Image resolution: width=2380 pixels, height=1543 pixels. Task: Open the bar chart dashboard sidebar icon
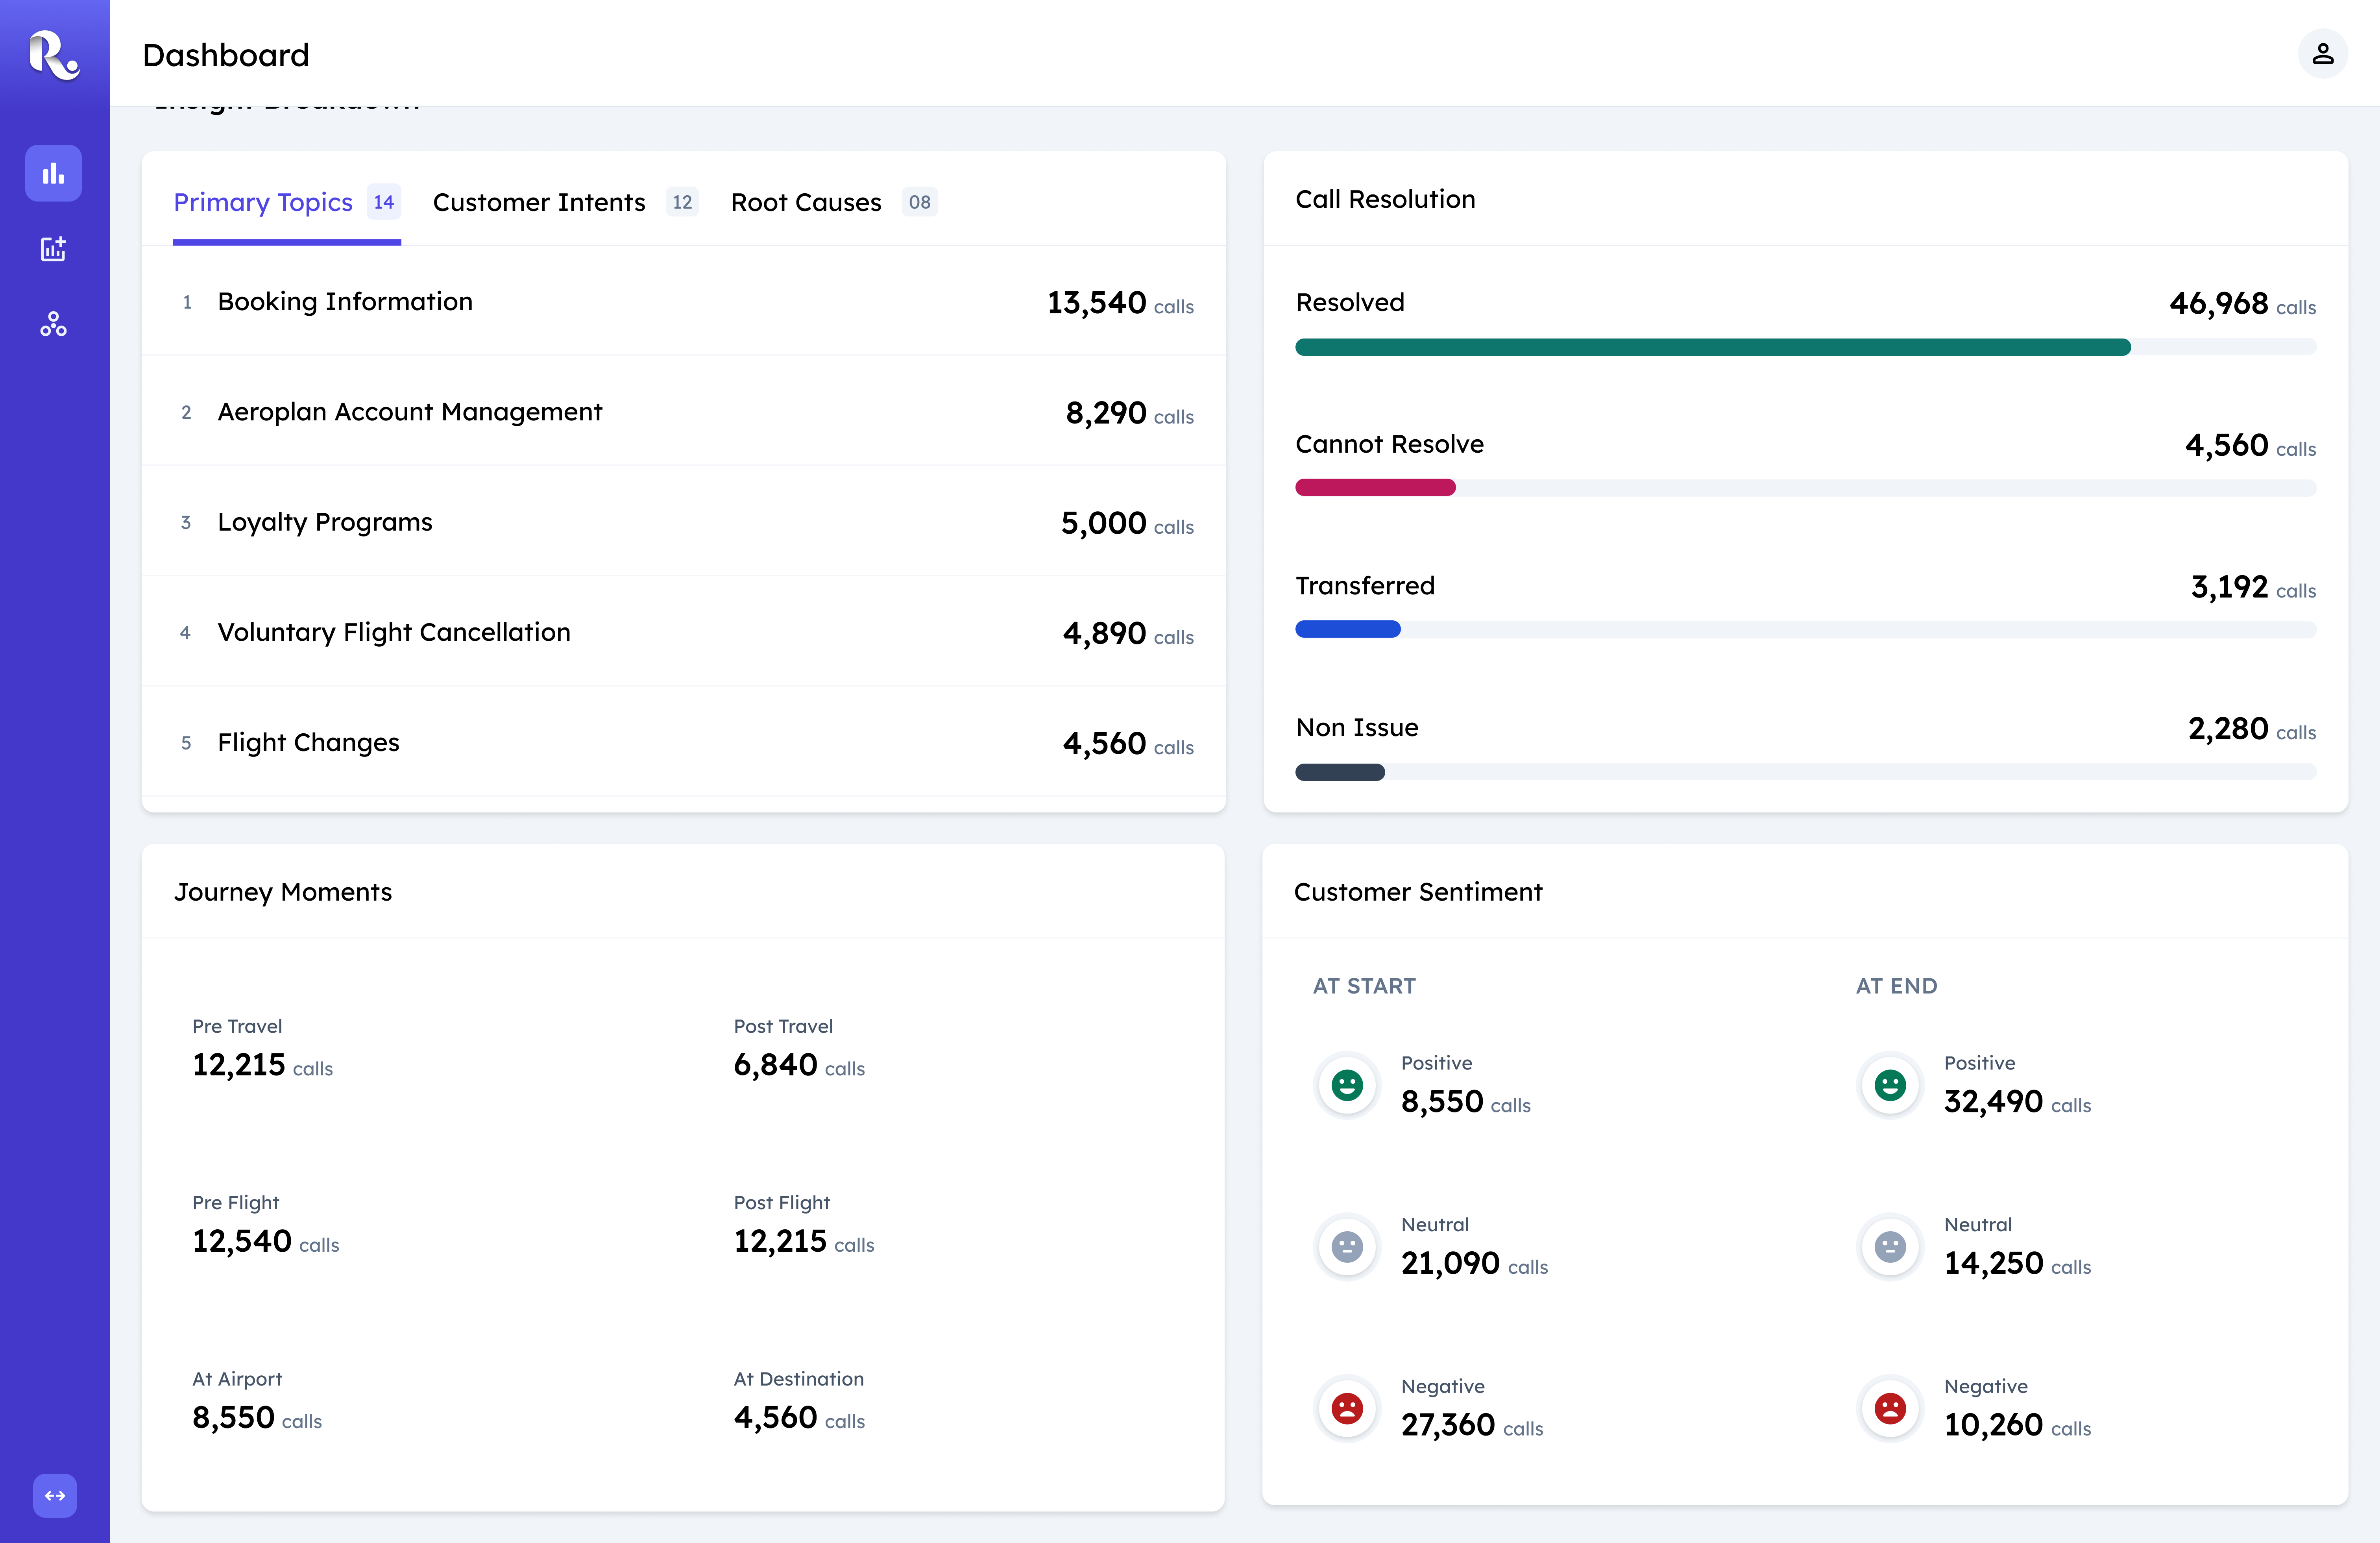pyautogui.click(x=53, y=174)
